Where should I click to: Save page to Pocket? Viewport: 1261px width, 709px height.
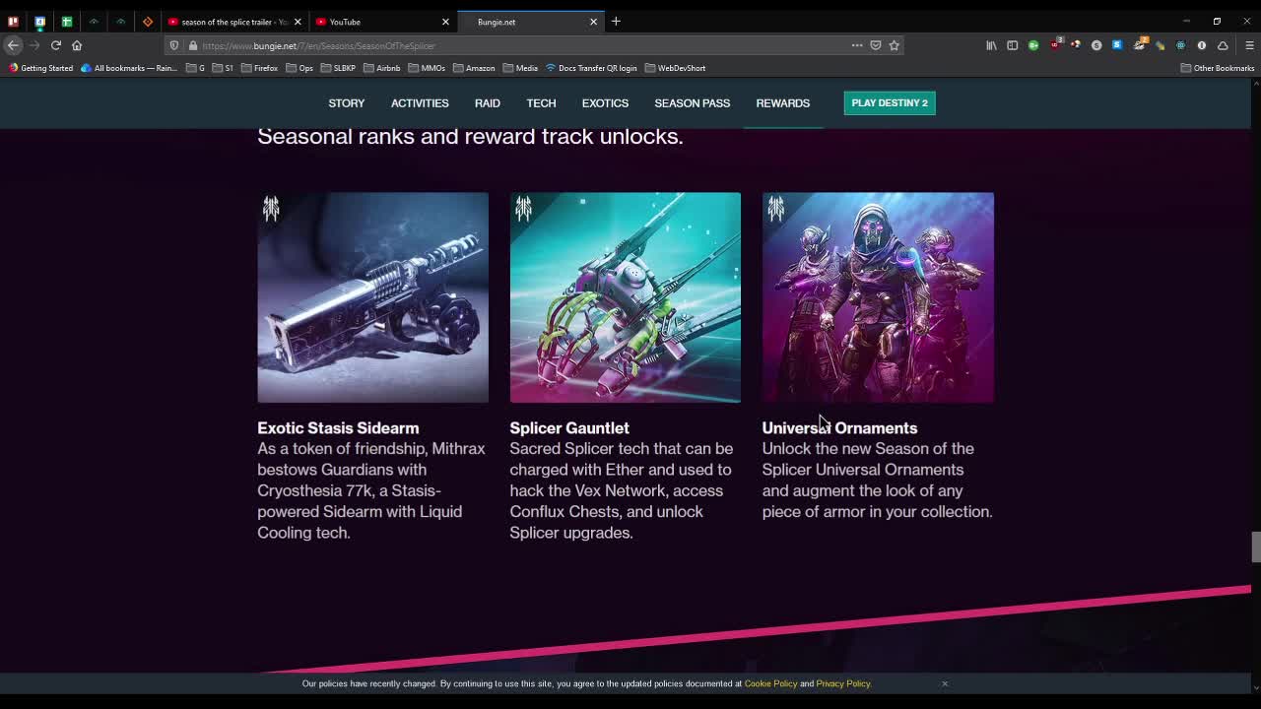pos(875,45)
